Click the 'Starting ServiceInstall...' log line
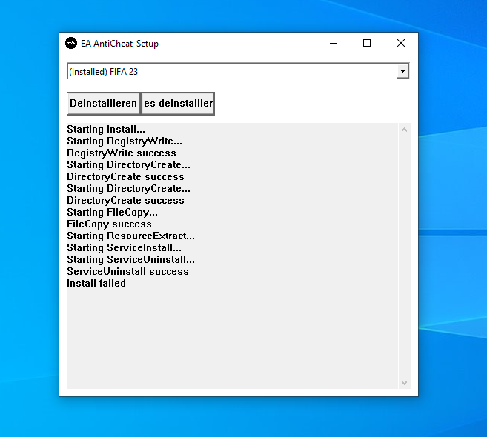This screenshot has height=437, width=487. pos(125,247)
